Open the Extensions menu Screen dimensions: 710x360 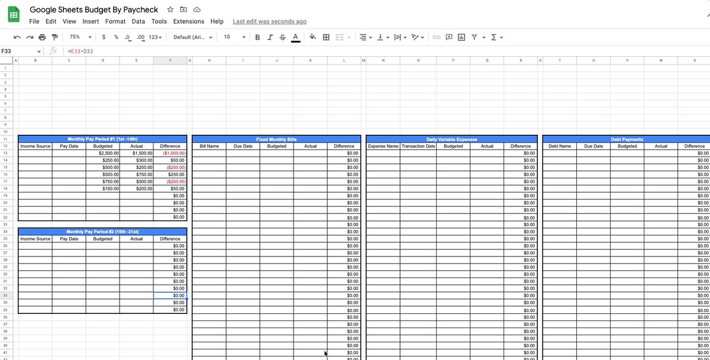point(189,21)
